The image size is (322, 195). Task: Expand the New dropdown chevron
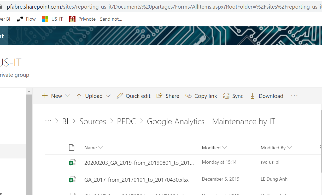pos(67,96)
